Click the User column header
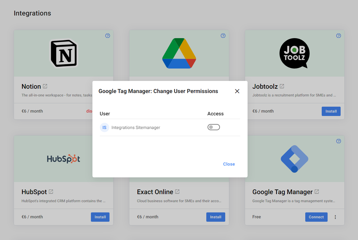The width and height of the screenshot is (358, 240). click(105, 113)
